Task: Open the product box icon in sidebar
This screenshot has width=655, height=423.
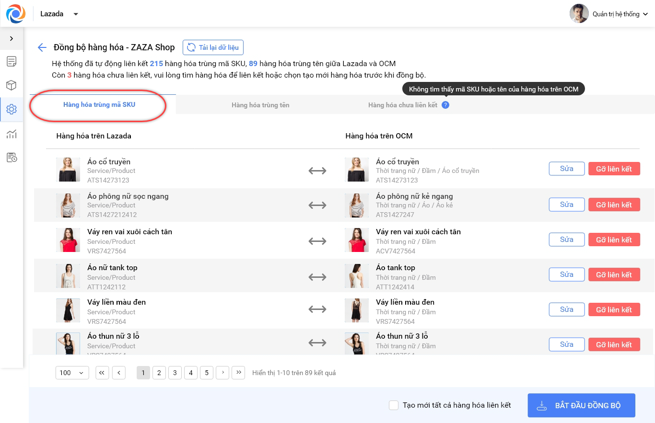Action: click(x=12, y=85)
